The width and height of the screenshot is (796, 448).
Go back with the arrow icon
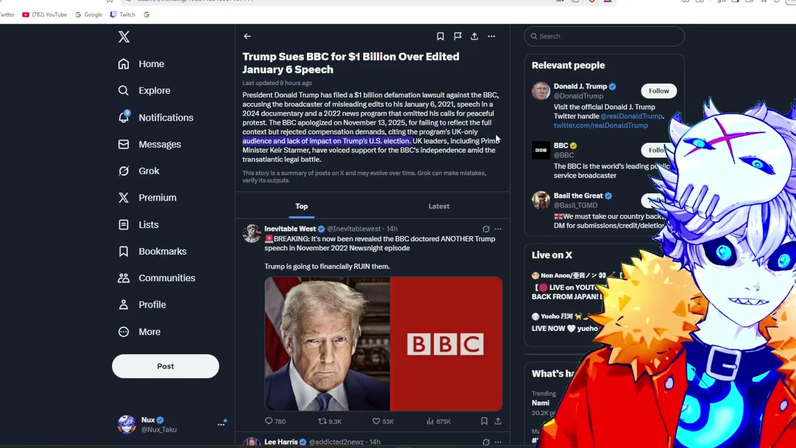coord(247,37)
